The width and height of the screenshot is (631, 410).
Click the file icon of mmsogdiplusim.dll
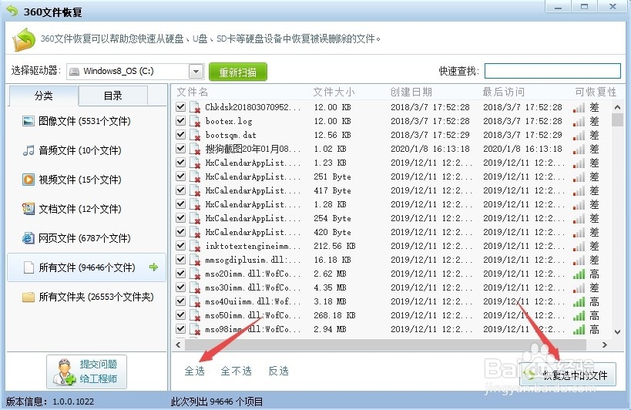pos(195,260)
